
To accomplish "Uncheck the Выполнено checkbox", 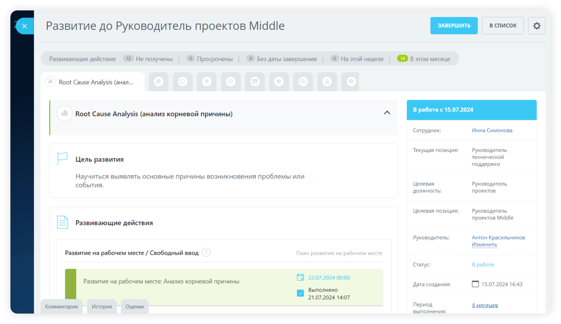I will pyautogui.click(x=300, y=293).
